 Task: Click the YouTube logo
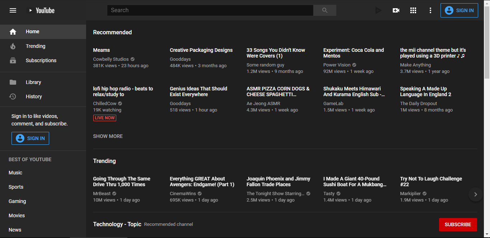[x=42, y=10]
